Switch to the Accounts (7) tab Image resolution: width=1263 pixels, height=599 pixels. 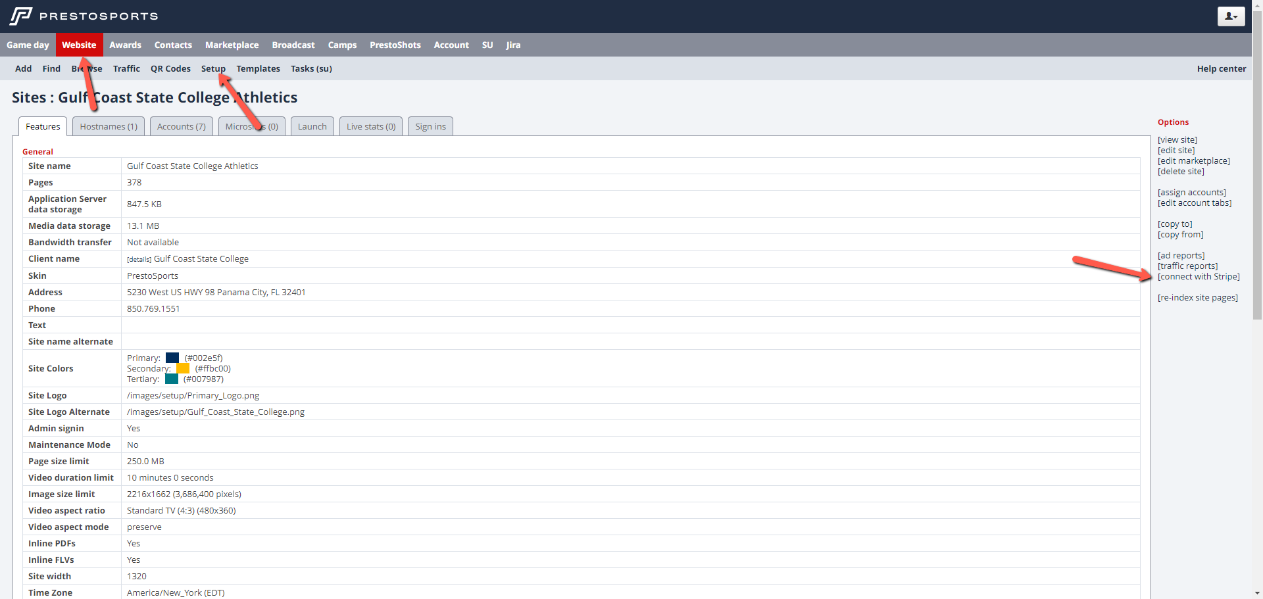(x=181, y=126)
